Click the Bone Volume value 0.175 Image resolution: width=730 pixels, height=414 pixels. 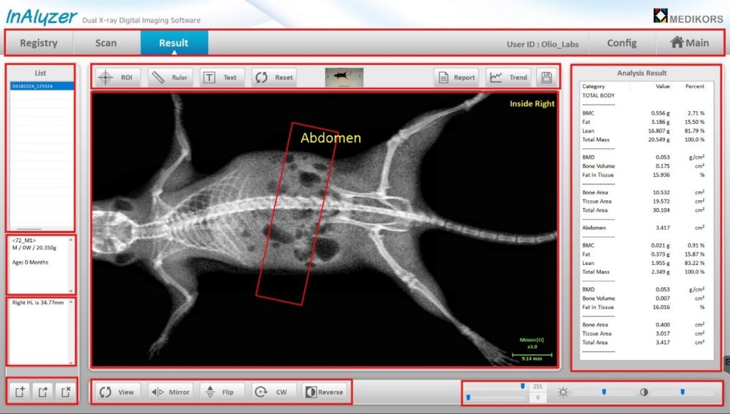[662, 166]
